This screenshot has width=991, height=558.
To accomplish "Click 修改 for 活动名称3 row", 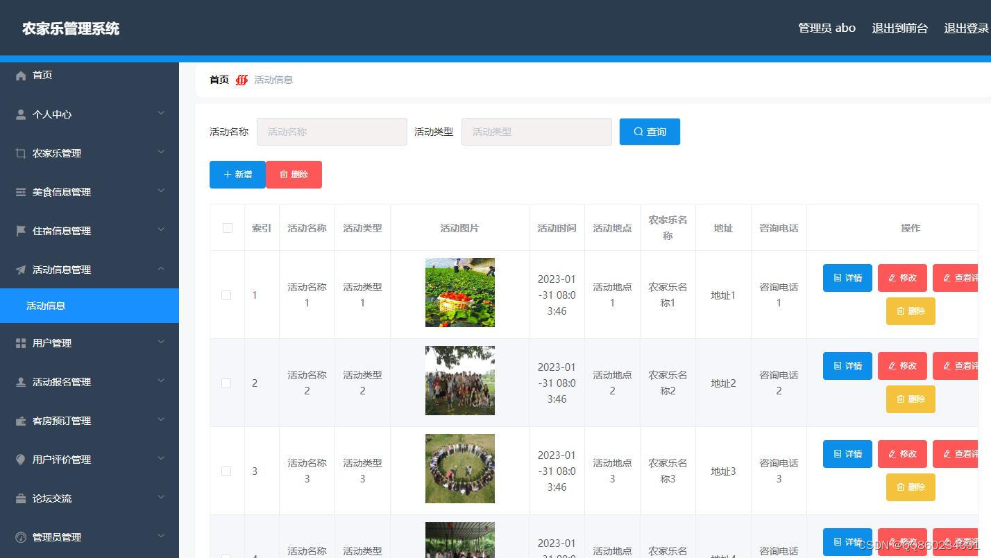I will pyautogui.click(x=902, y=454).
